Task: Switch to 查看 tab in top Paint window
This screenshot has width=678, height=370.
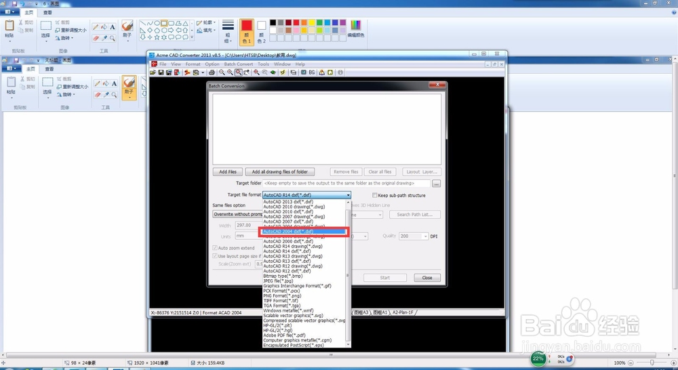Action: [x=47, y=12]
